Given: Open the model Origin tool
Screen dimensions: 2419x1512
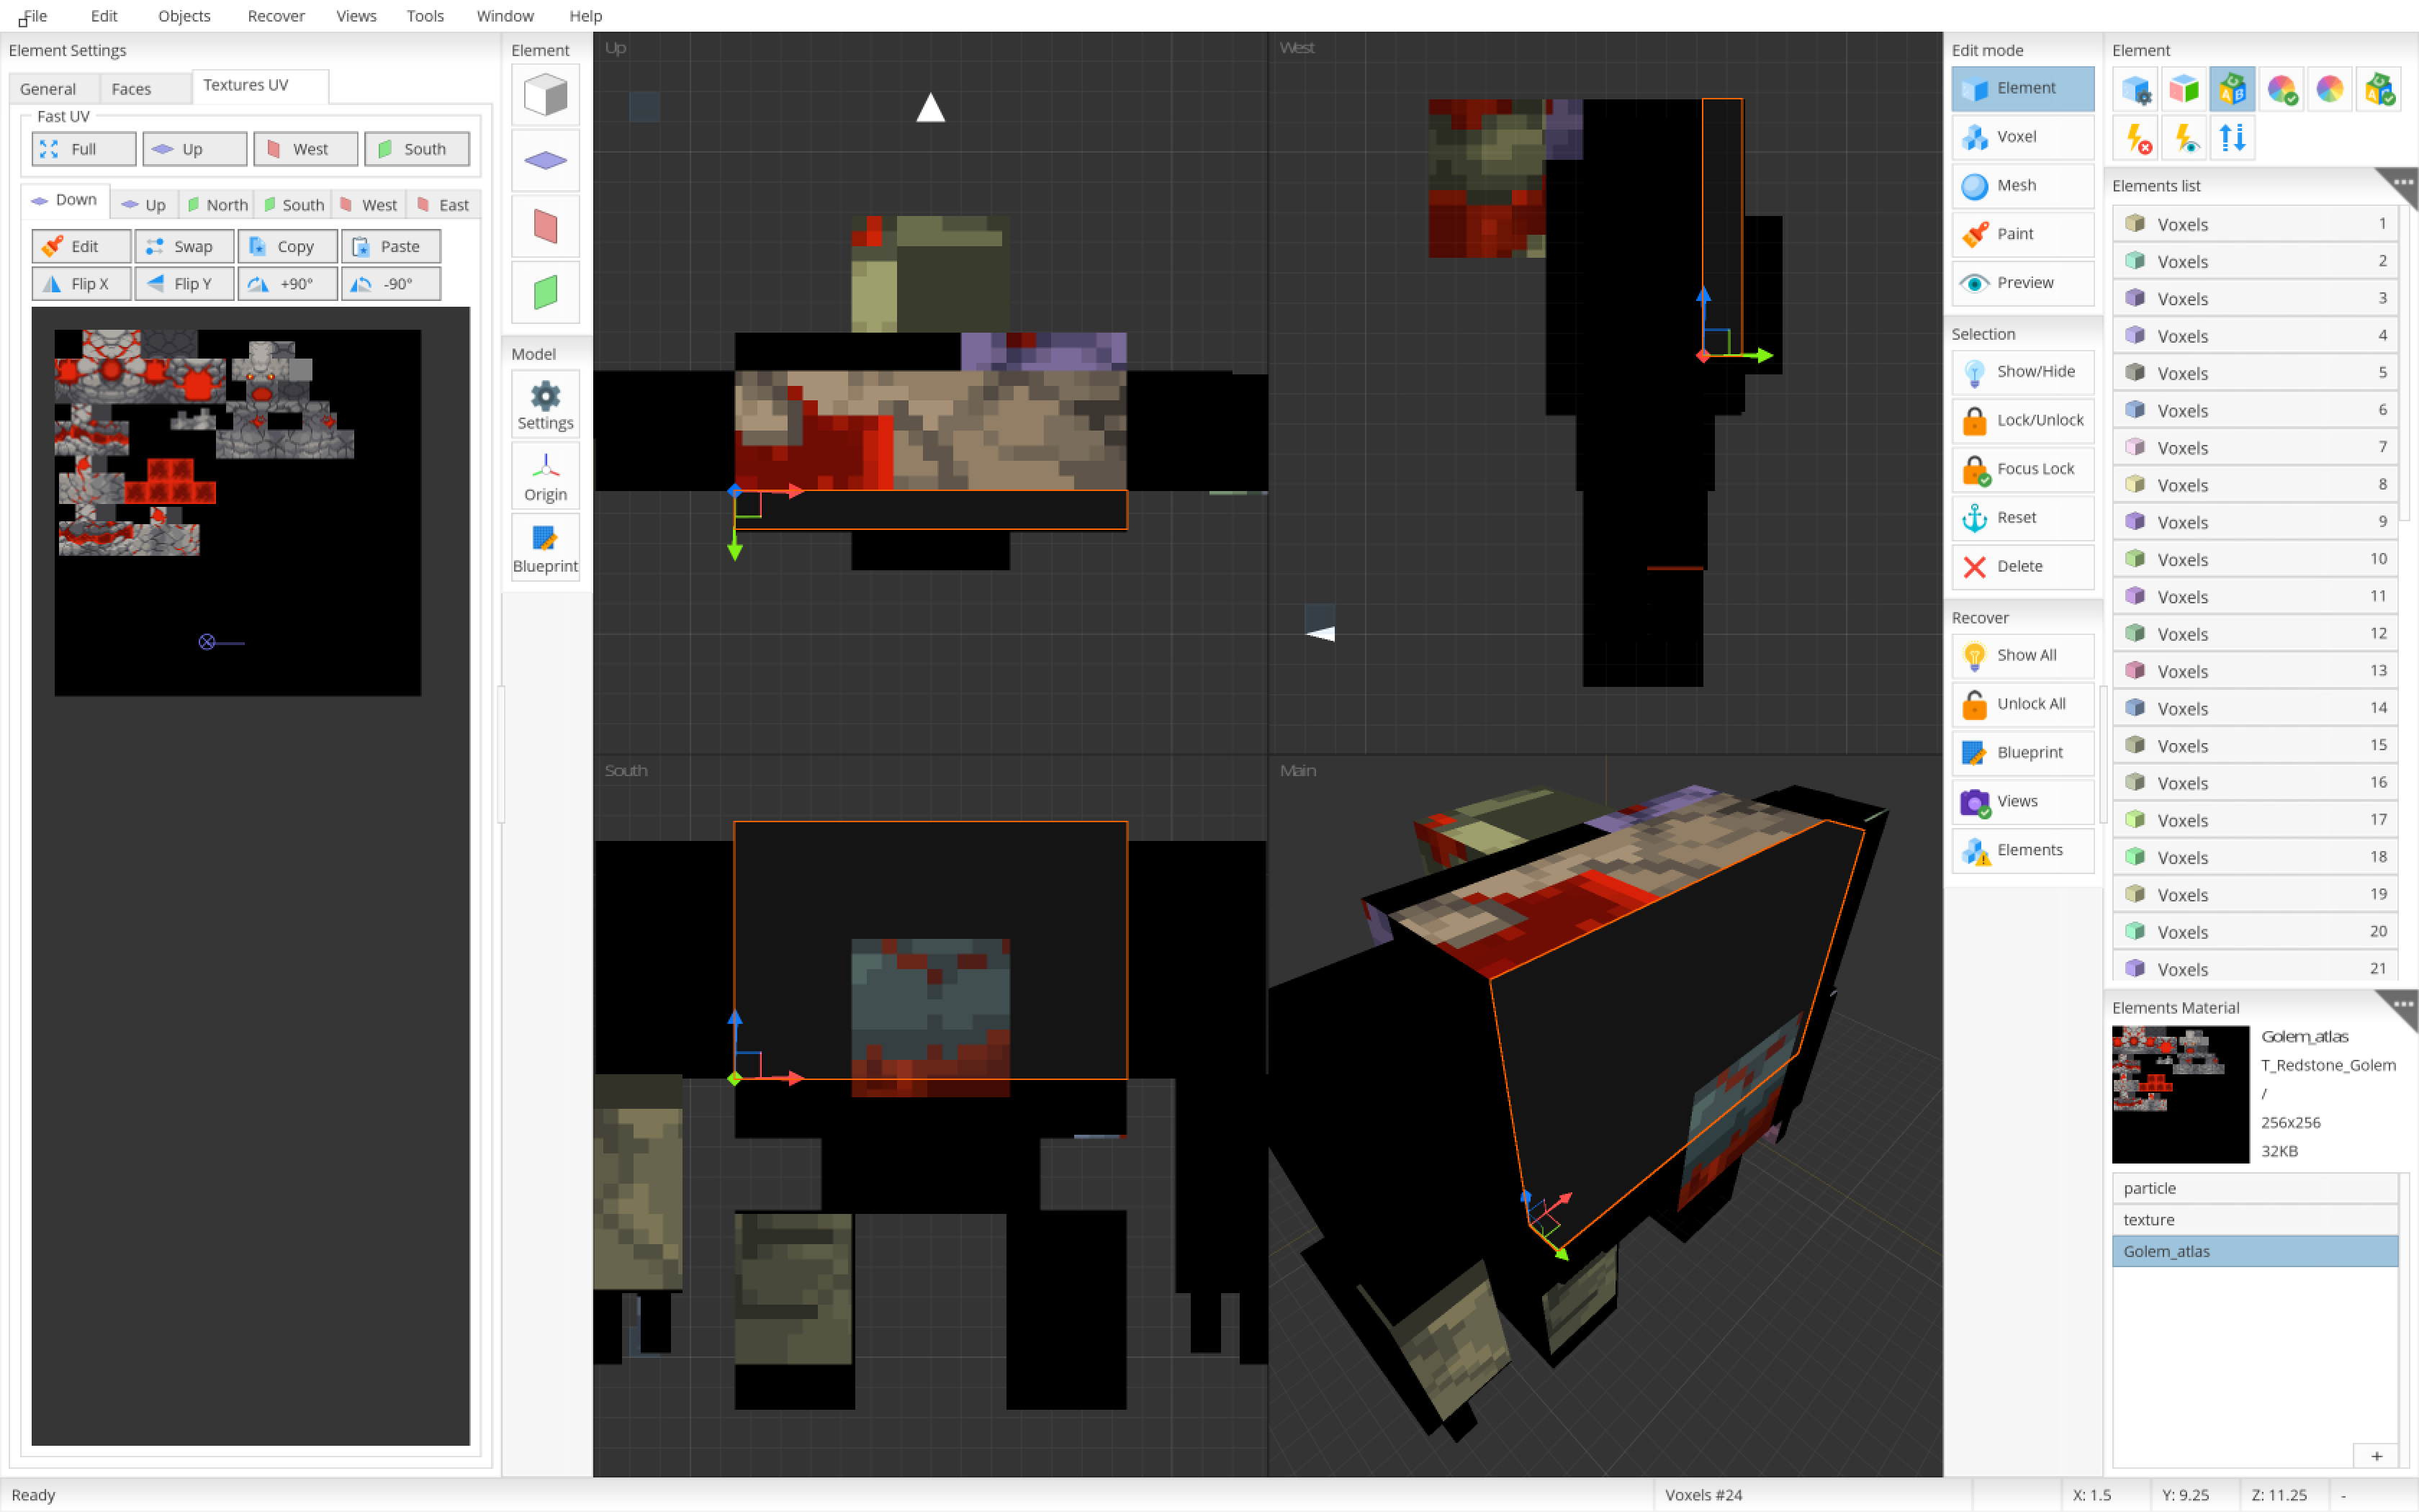Looking at the screenshot, I should coord(545,476).
